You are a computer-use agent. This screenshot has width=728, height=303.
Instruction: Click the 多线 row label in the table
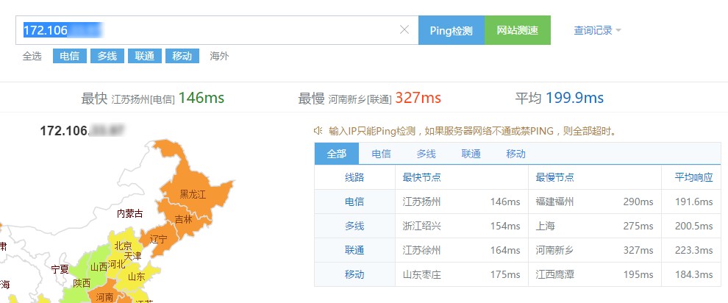(x=354, y=226)
